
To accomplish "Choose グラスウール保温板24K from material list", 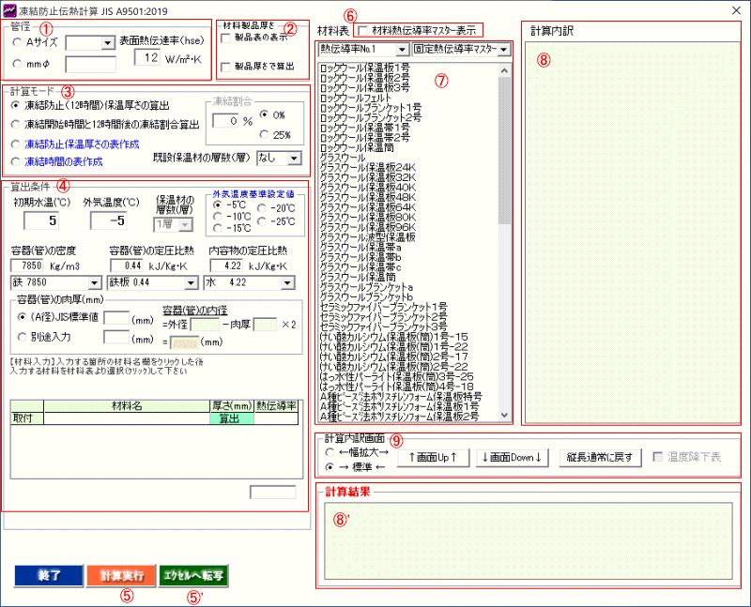I will (374, 167).
